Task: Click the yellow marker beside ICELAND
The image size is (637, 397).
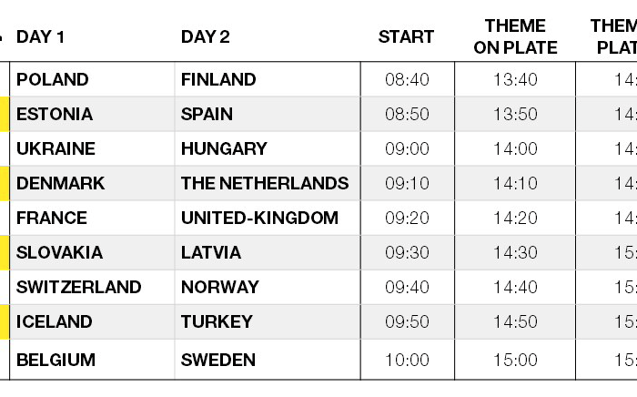Action: 5,321
